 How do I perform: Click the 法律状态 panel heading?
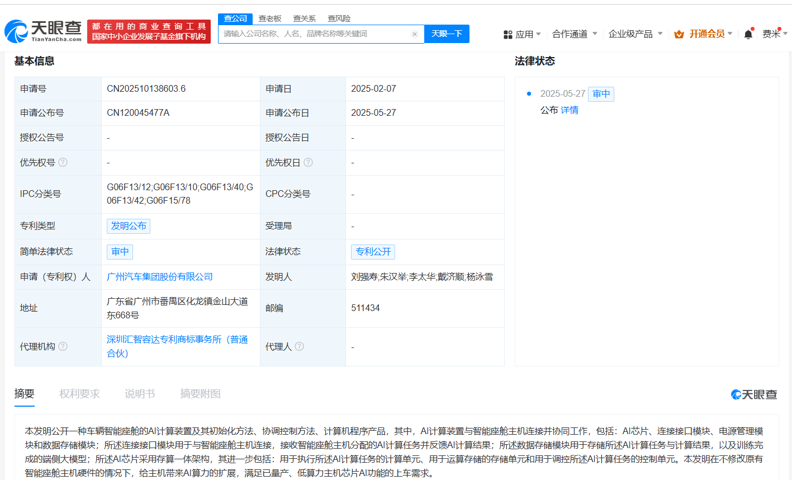(x=535, y=61)
